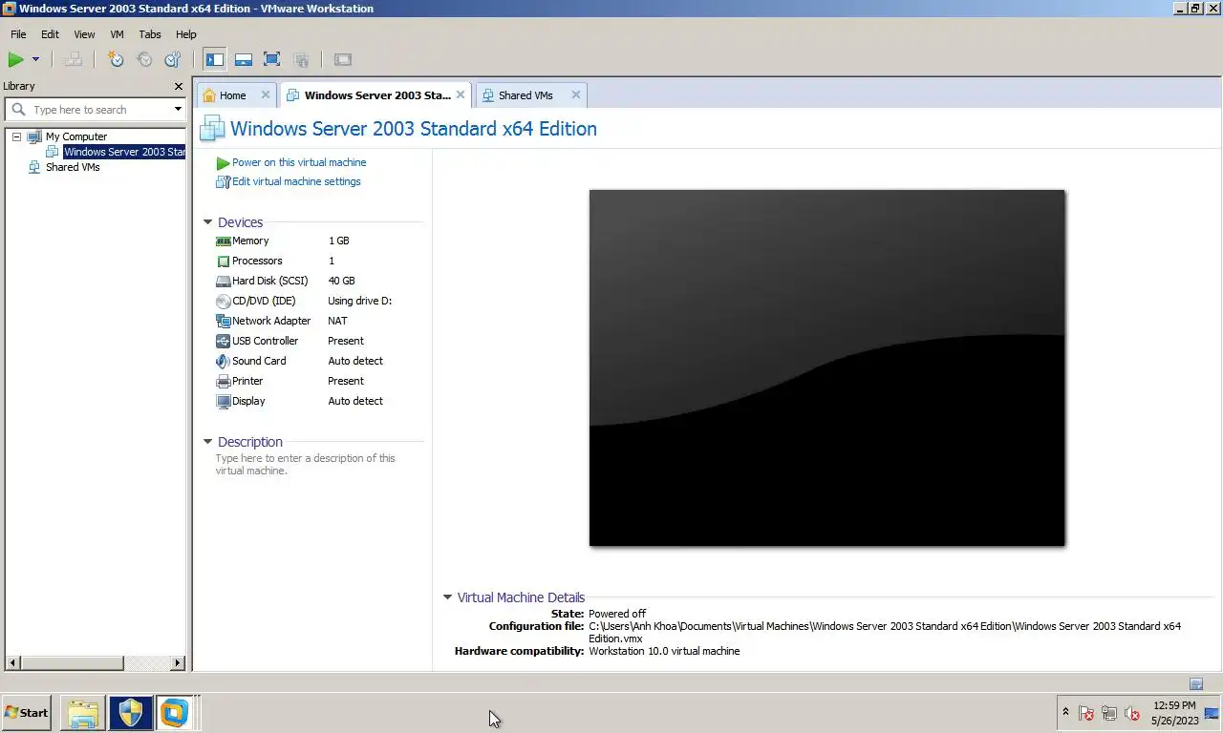Open the Processors device entry
Screen dimensions: 1223x733
(x=257, y=261)
